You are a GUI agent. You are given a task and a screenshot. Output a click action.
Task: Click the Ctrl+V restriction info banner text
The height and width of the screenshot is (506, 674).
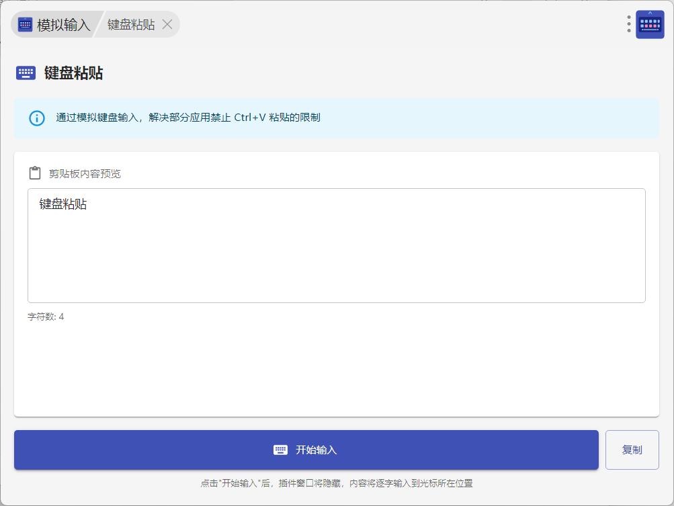coord(188,118)
